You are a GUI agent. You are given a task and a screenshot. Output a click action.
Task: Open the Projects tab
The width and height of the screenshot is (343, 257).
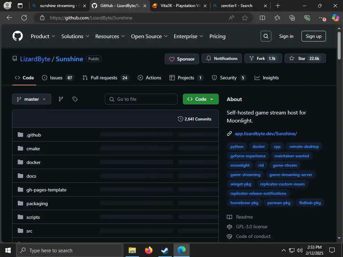186,78
